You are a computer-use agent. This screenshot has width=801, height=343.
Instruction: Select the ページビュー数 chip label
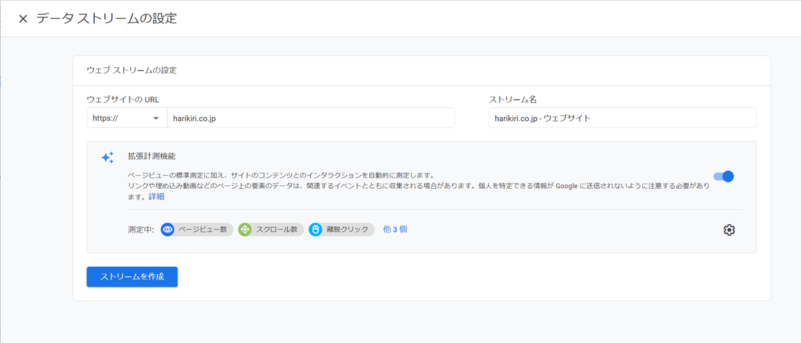click(202, 230)
